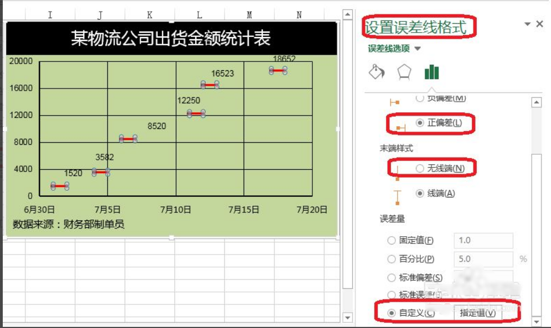The image size is (551, 328).
Task: Open the Fill & Line paint bucket tab
Action: point(377,72)
